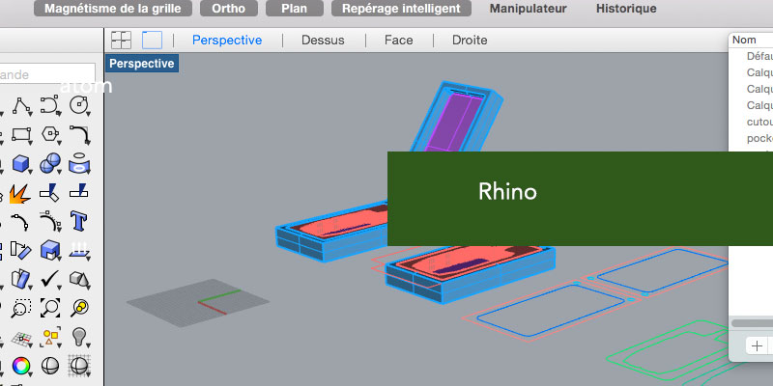
Task: Click the orange Explode tool
Action: 19,193
